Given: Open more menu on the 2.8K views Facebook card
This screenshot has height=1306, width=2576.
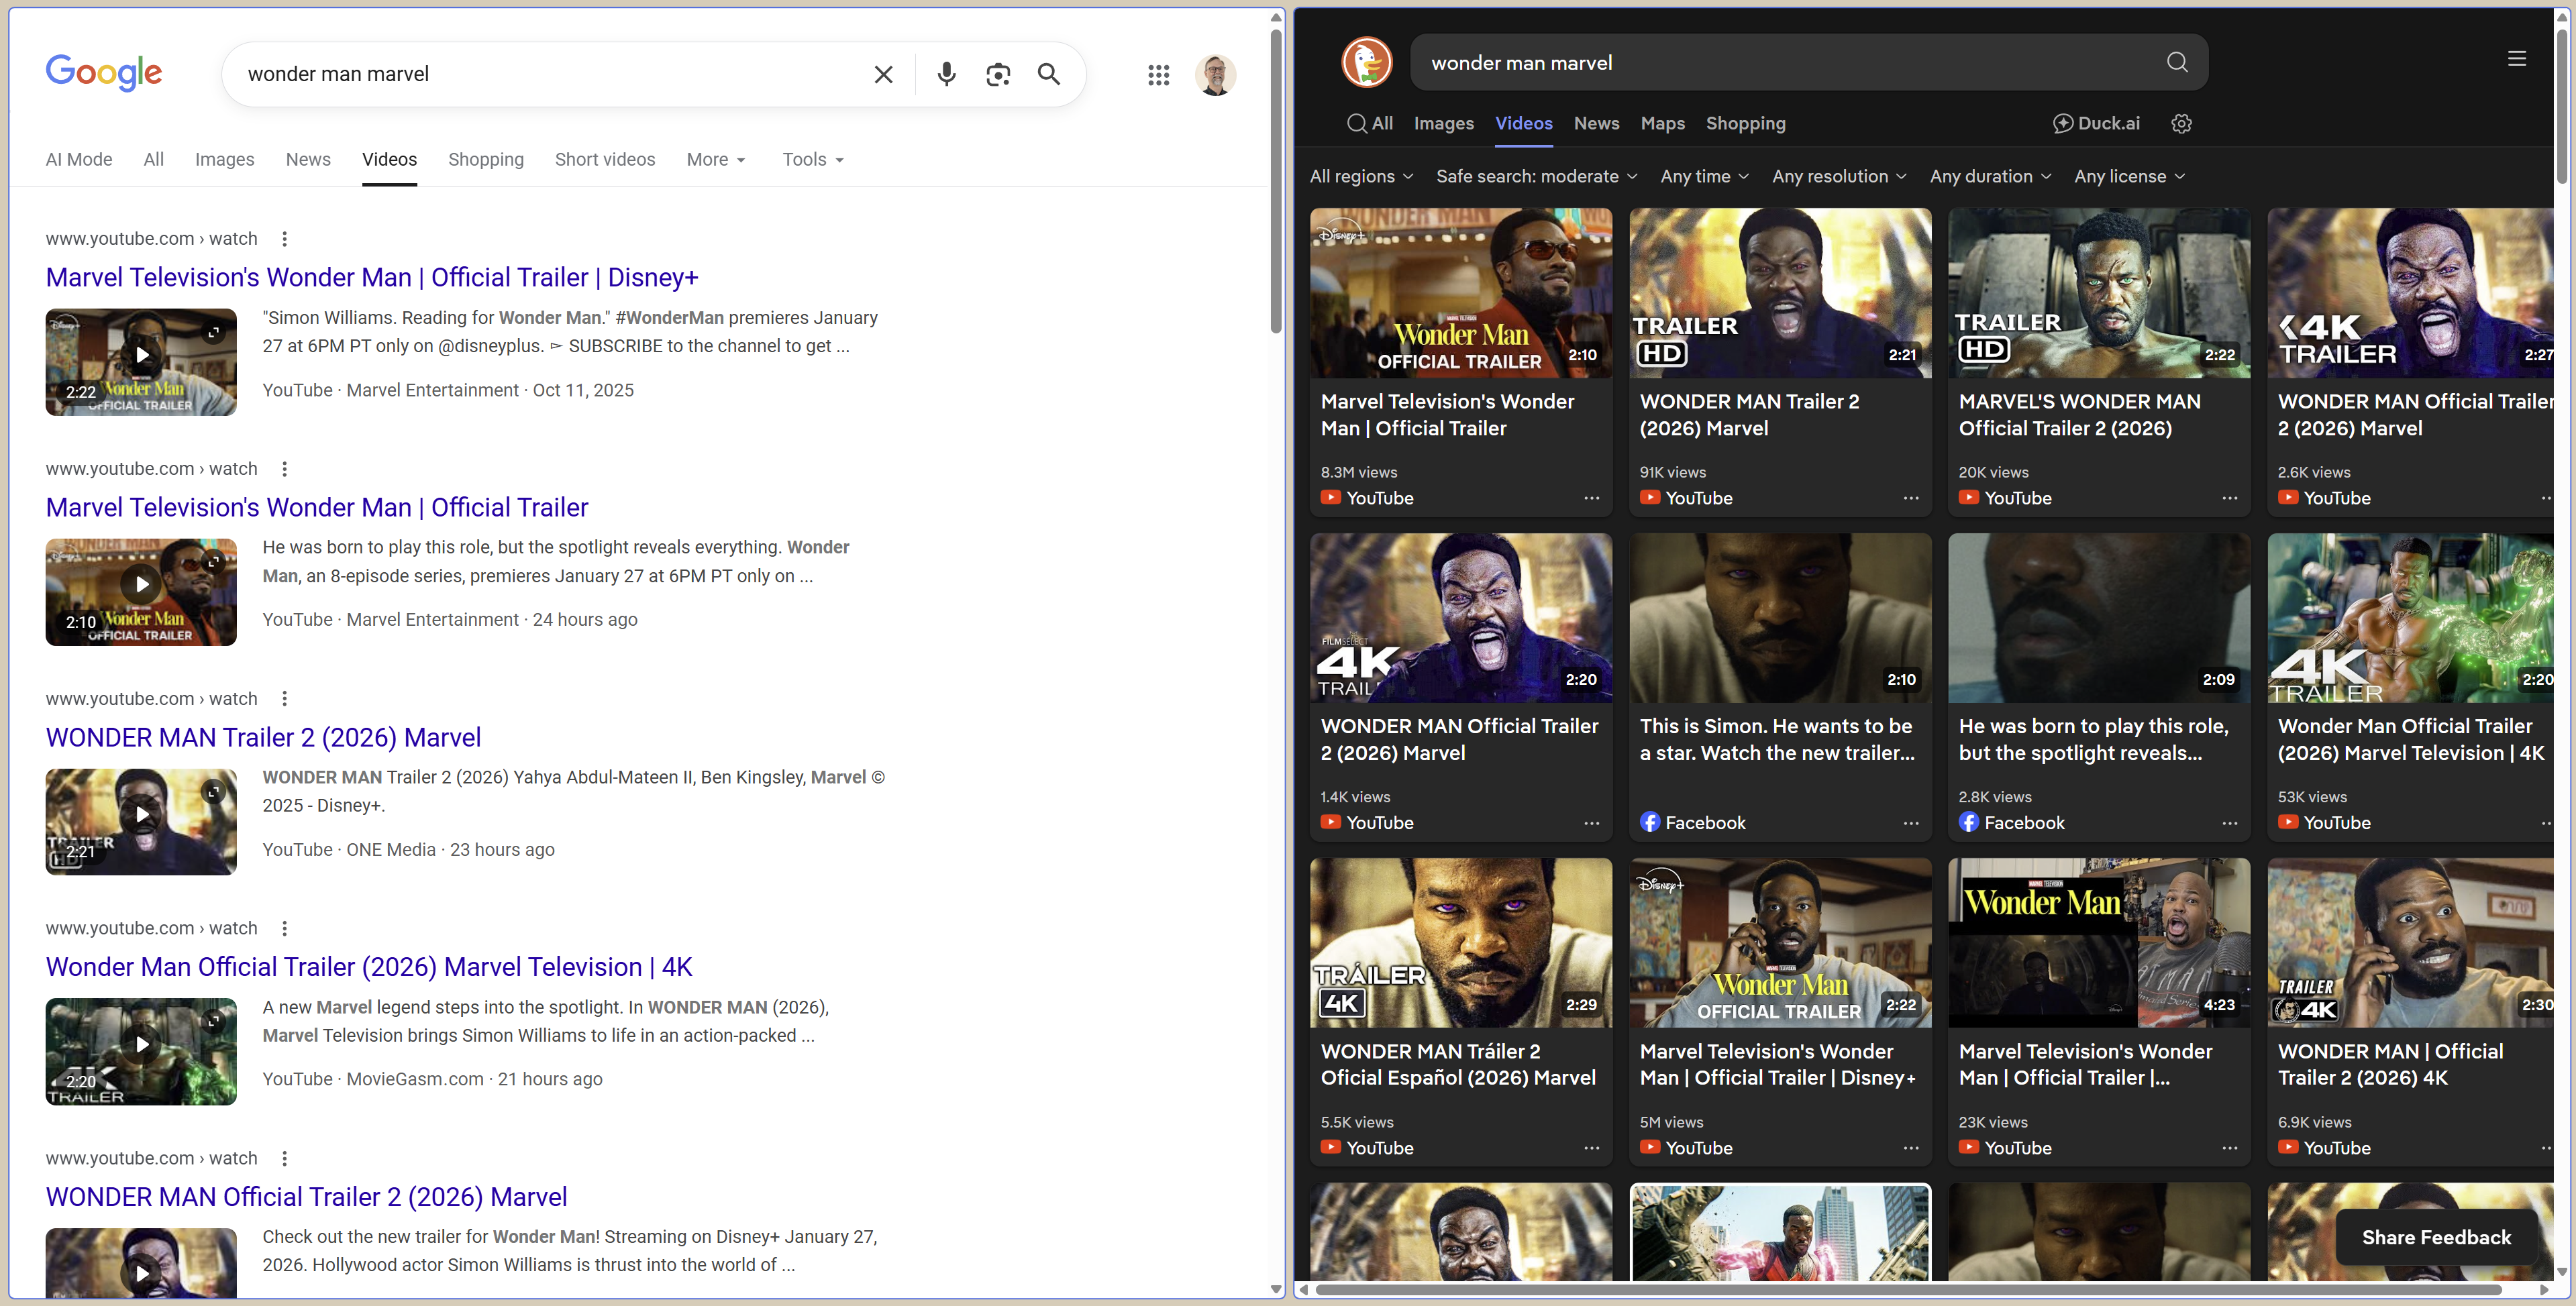Looking at the screenshot, I should tap(2229, 823).
